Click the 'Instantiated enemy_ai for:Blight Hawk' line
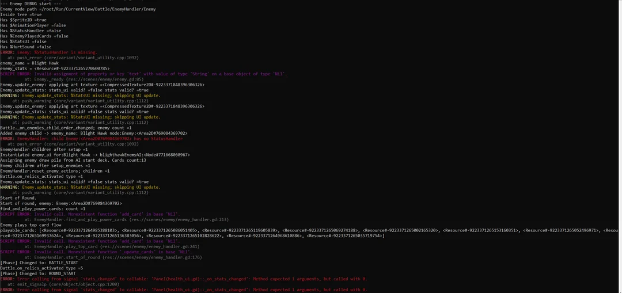 click(x=95, y=155)
